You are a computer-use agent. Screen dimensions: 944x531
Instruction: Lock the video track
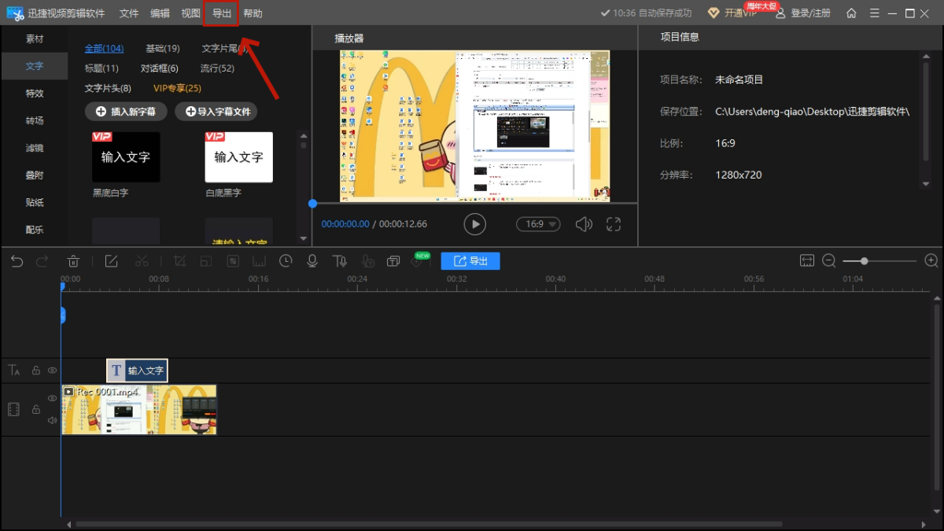tap(35, 409)
